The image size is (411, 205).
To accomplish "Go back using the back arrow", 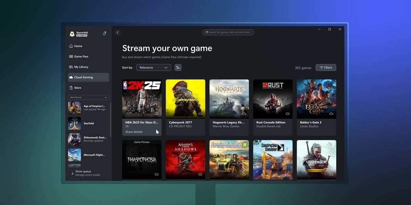I will [x=117, y=32].
